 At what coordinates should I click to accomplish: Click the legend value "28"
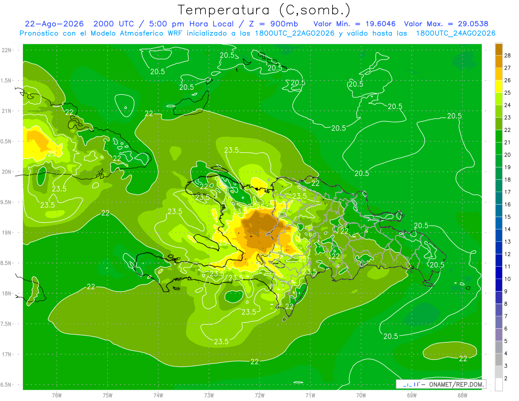508,55
